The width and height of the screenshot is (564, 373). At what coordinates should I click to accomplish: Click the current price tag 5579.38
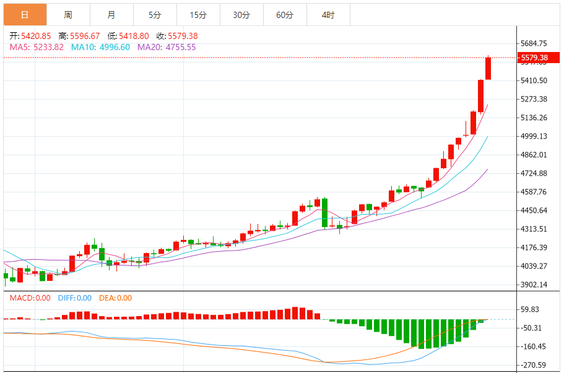click(536, 58)
